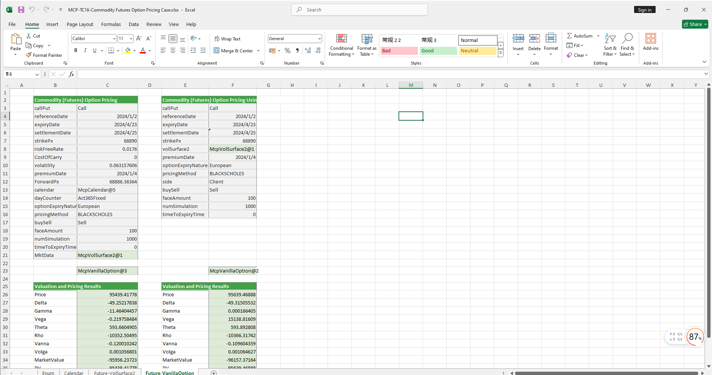Apply borders with the borders icon
The width and height of the screenshot is (712, 375).
[x=111, y=50]
